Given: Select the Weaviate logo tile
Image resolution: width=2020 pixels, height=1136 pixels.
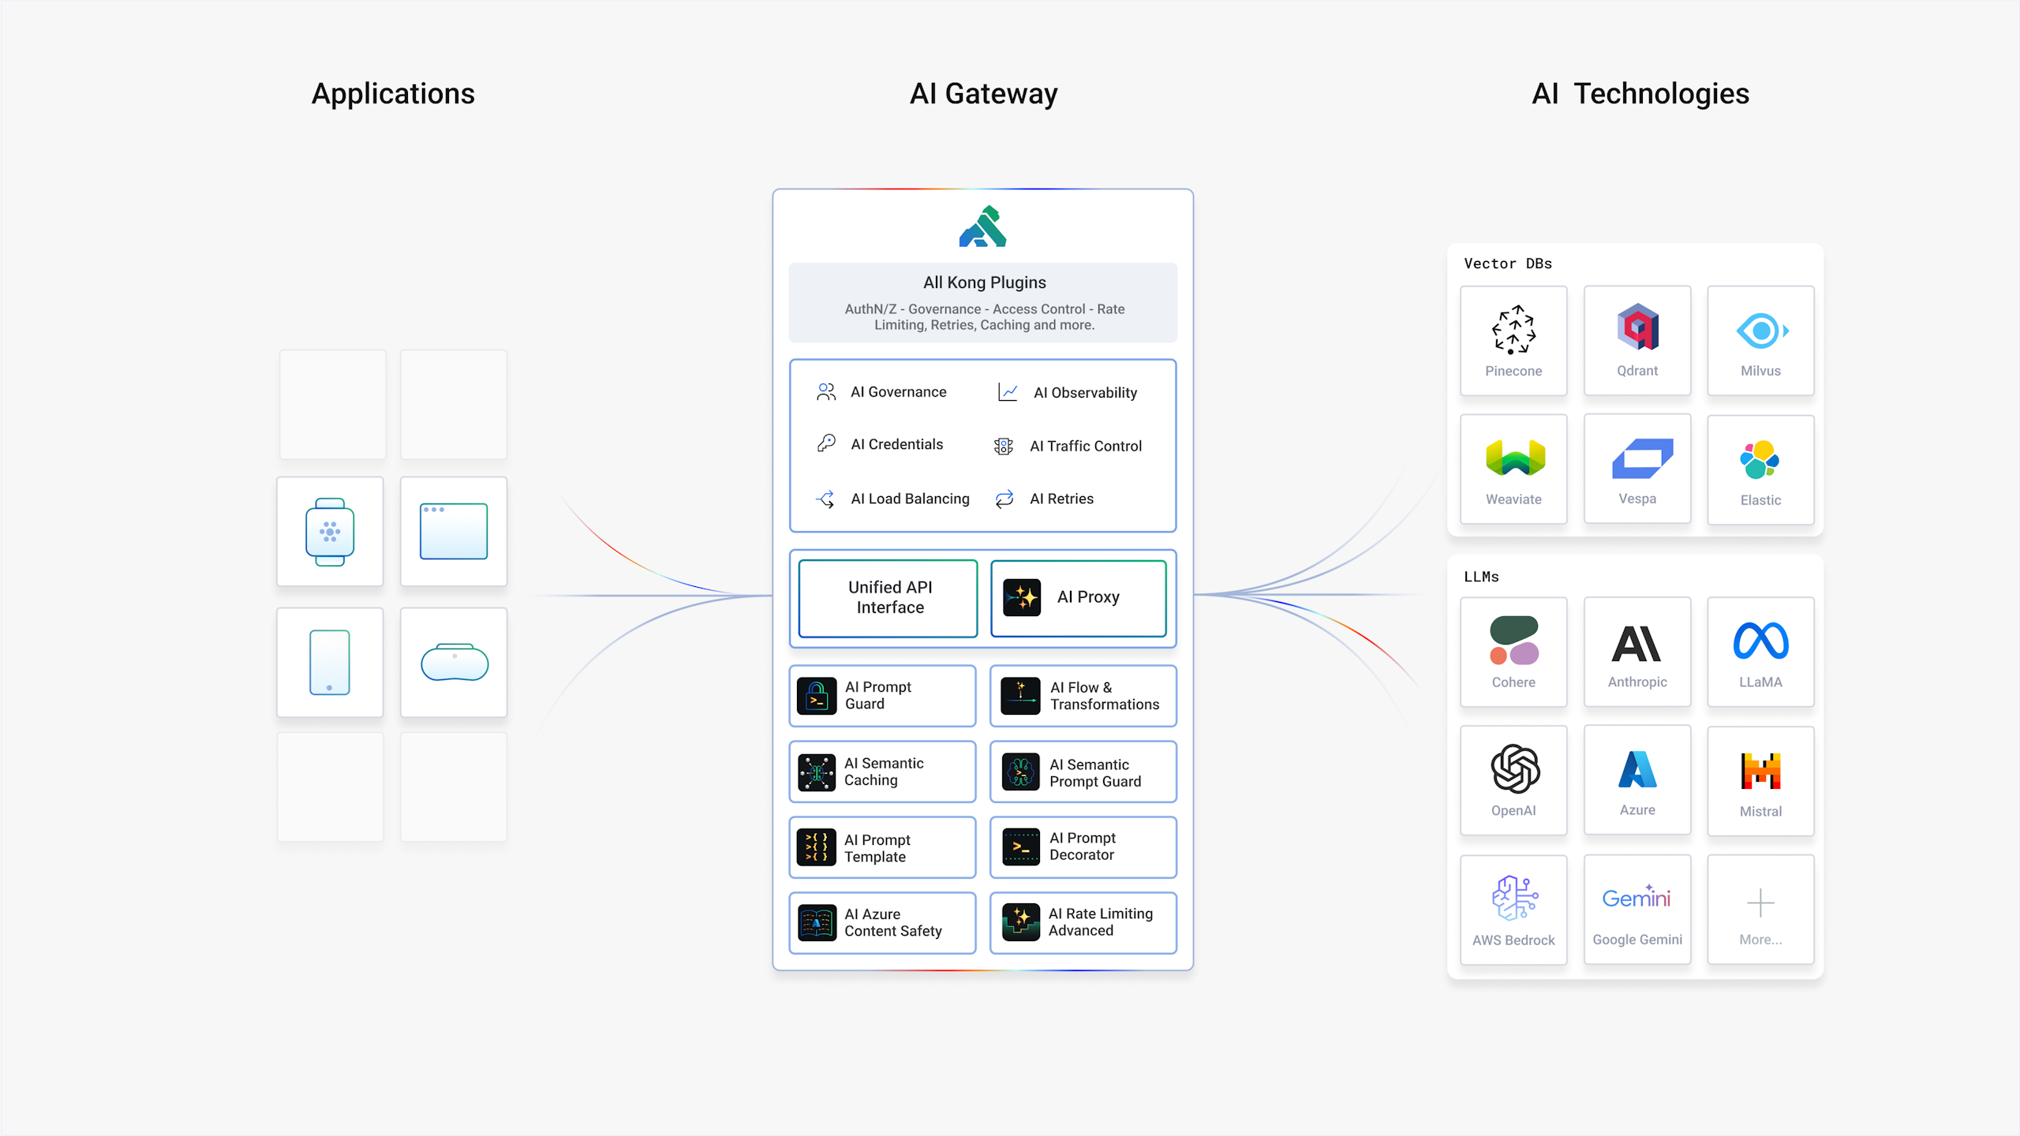Looking at the screenshot, I should pyautogui.click(x=1513, y=469).
